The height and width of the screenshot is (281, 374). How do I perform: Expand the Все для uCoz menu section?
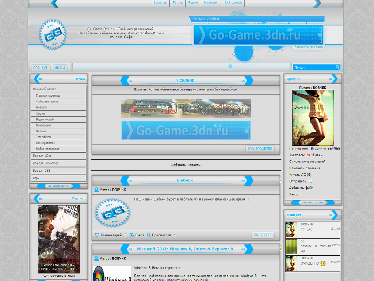tap(58, 156)
